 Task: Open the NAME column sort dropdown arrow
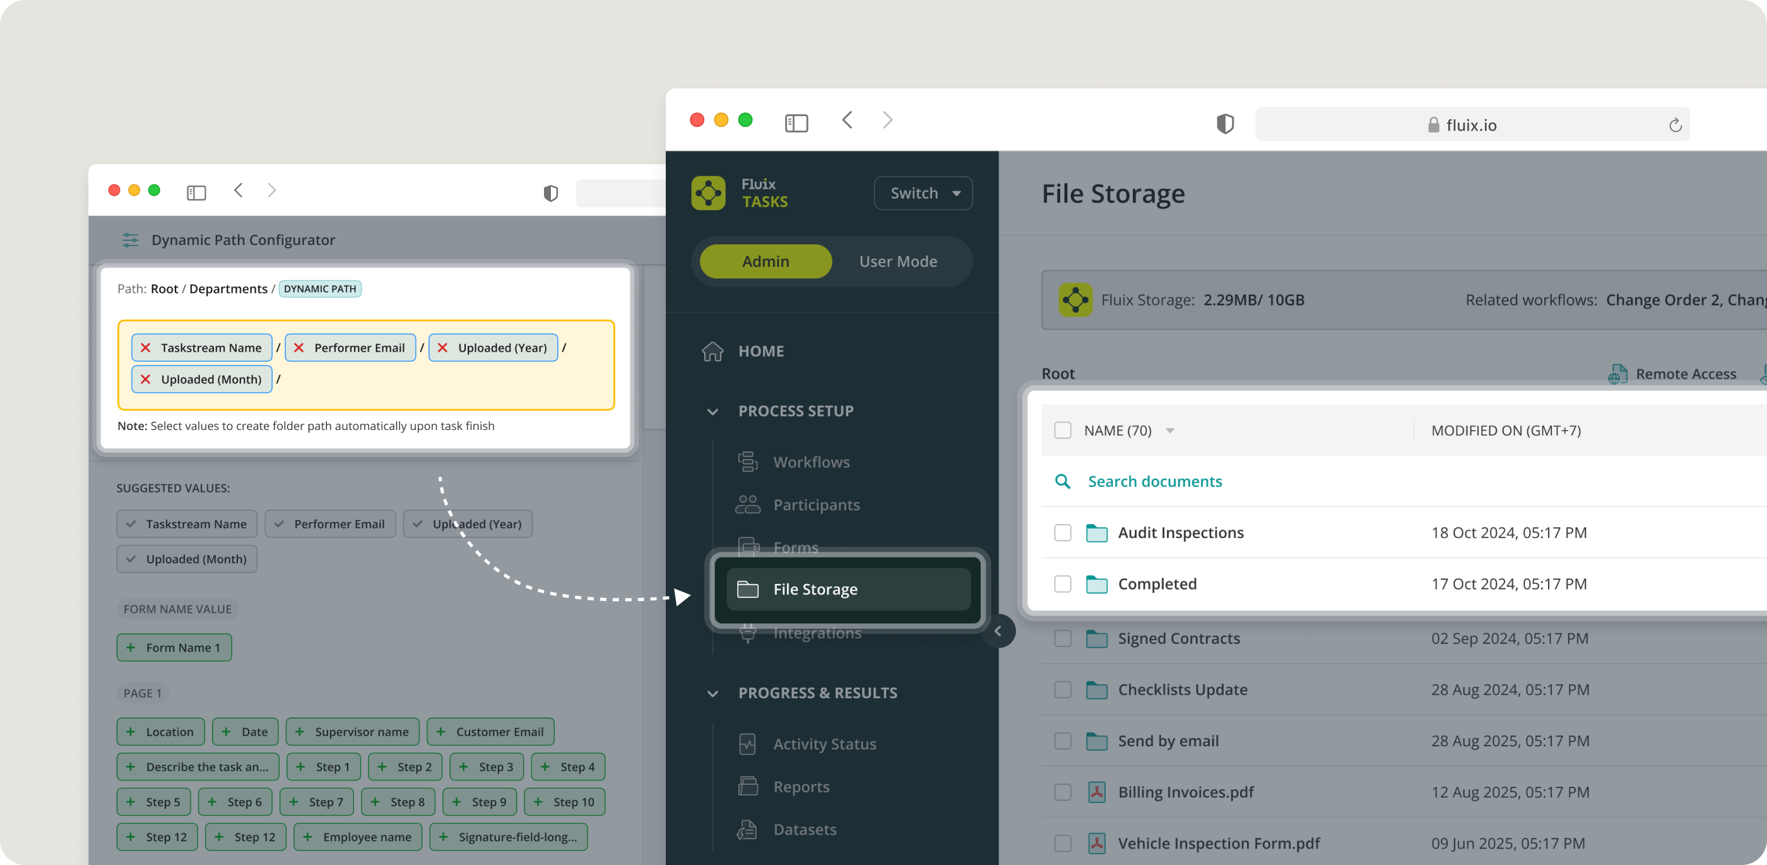coord(1169,431)
